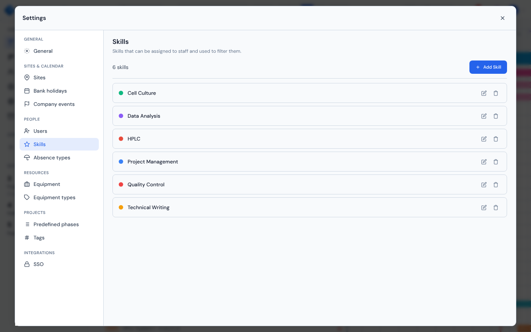
Task: Open Absence types section
Action: [x=59, y=158]
